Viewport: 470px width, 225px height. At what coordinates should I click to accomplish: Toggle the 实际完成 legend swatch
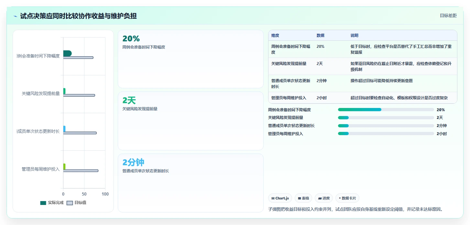[43, 203]
